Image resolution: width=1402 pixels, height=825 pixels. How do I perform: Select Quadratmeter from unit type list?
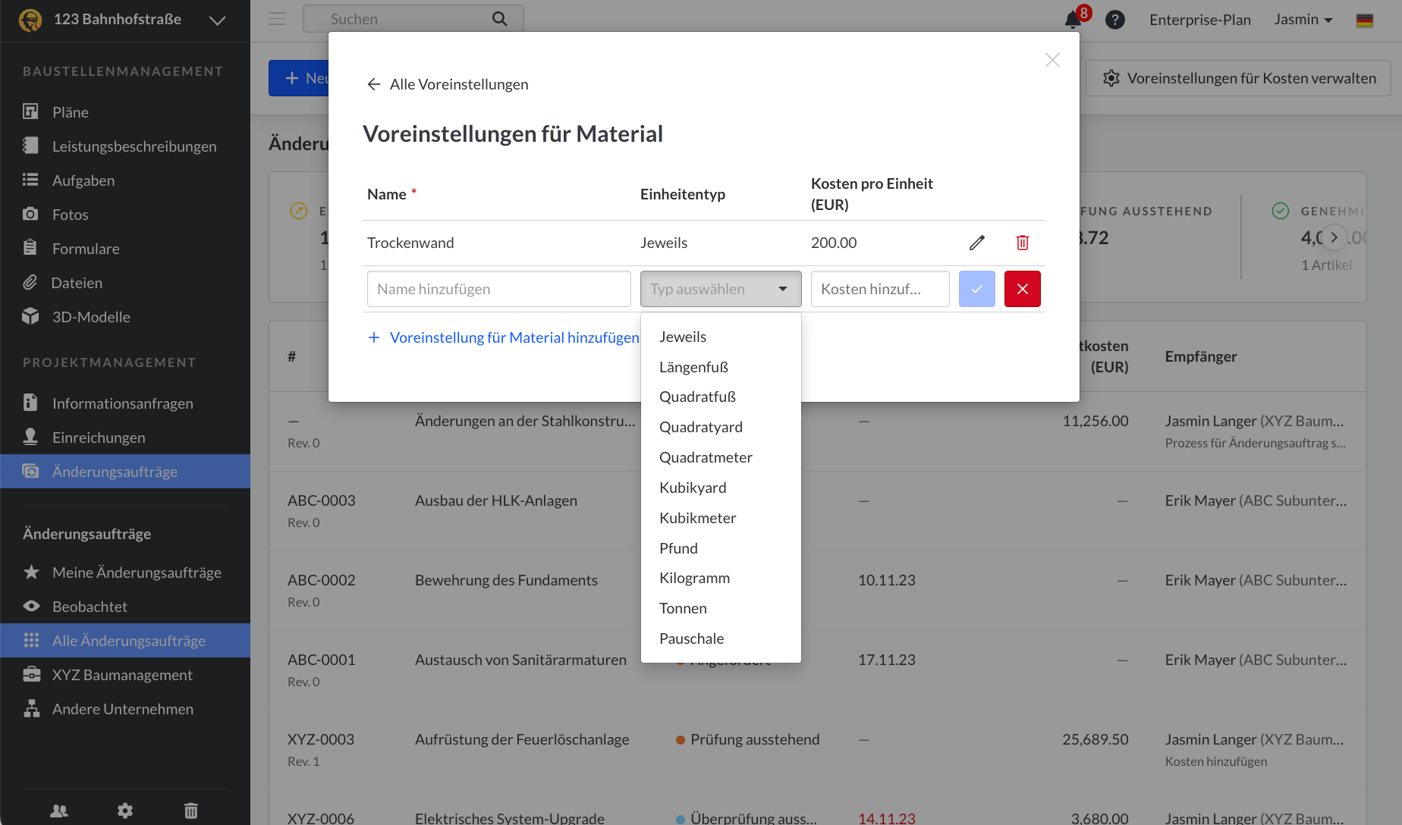(x=721, y=457)
